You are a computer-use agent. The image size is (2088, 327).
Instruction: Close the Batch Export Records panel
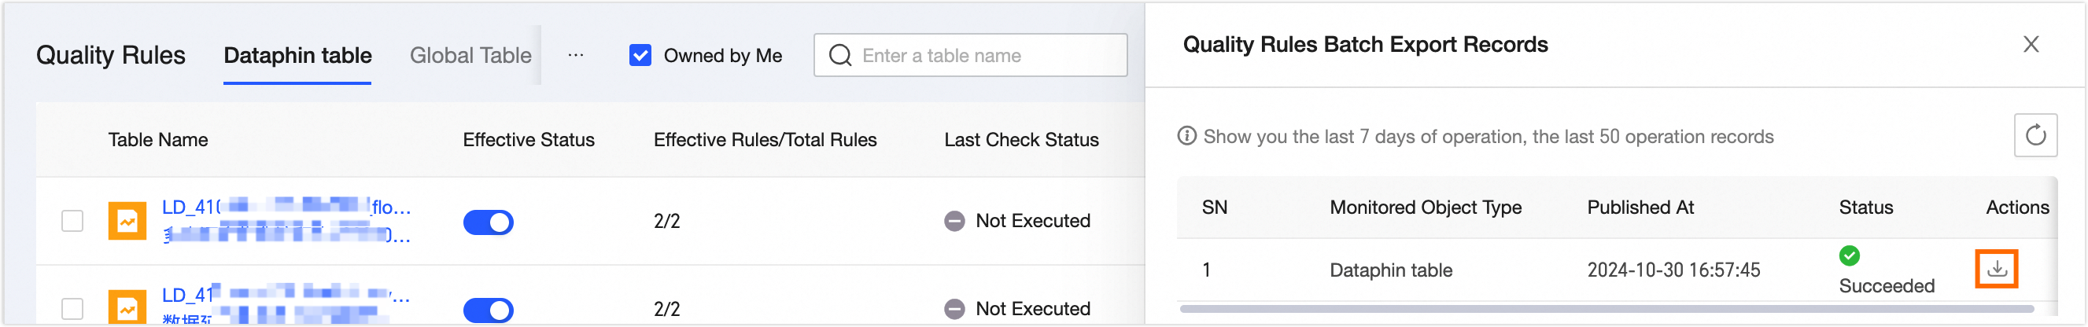click(2031, 45)
